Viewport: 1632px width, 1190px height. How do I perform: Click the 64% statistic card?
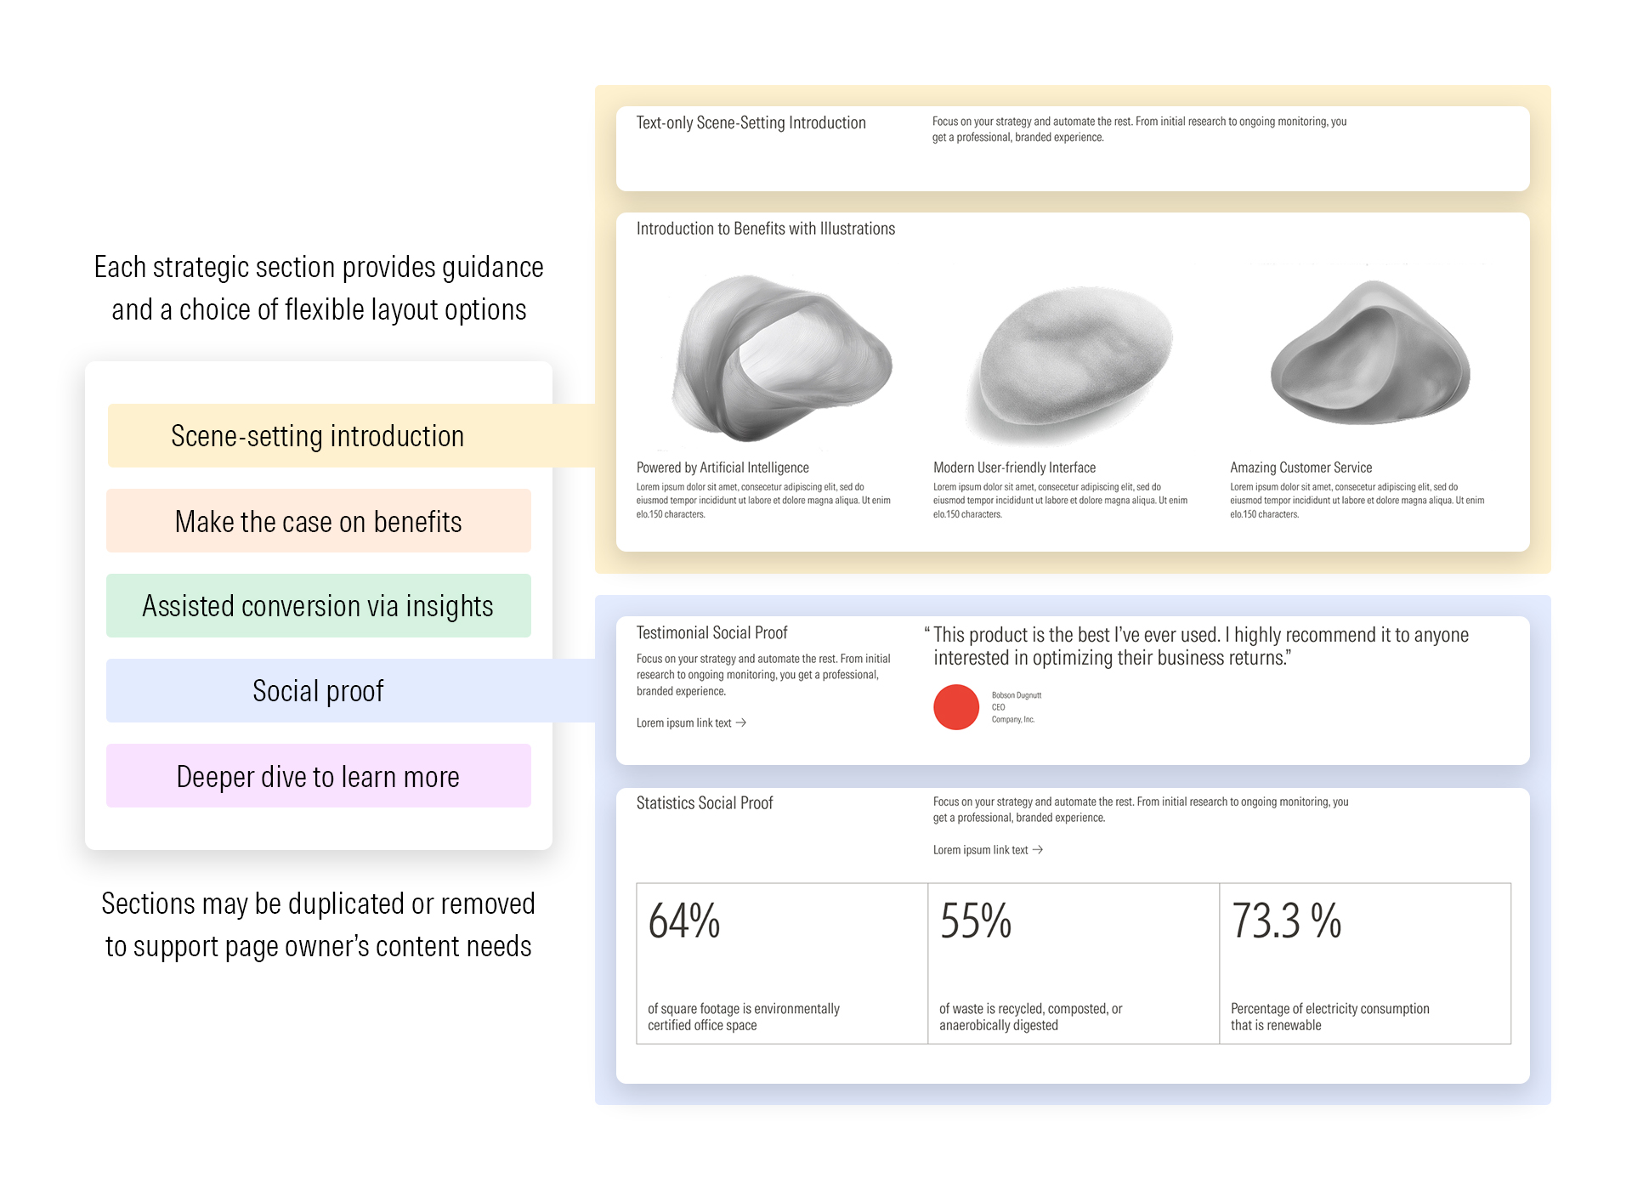coord(781,963)
